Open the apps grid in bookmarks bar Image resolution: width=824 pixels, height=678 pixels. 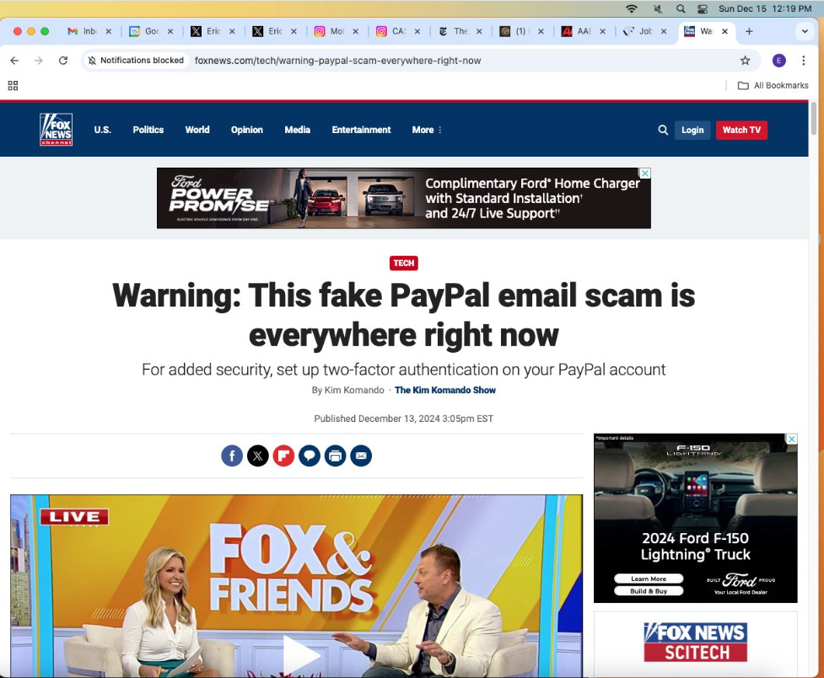[13, 86]
